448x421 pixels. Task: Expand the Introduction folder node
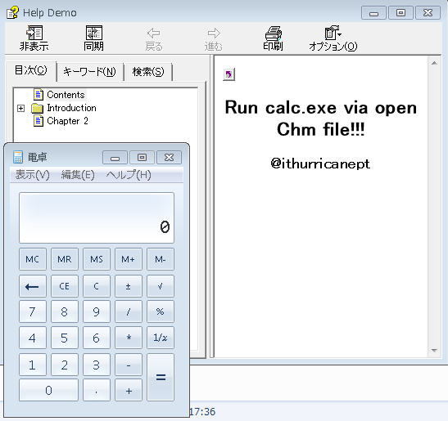point(20,109)
